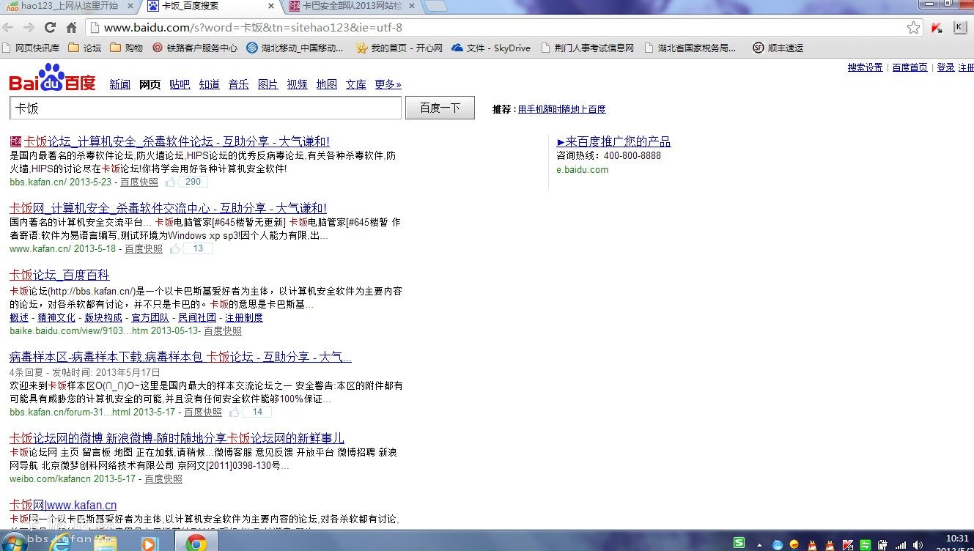Open 我的首页 - 开心网 bookmark
Image resolution: width=974 pixels, height=551 pixels.
pos(399,48)
